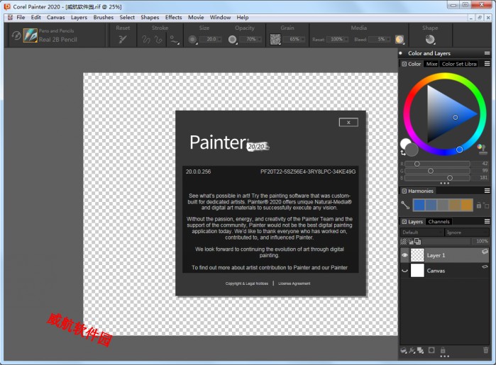
Task: Click the hue ring handle on color wheel
Action: pos(459,150)
